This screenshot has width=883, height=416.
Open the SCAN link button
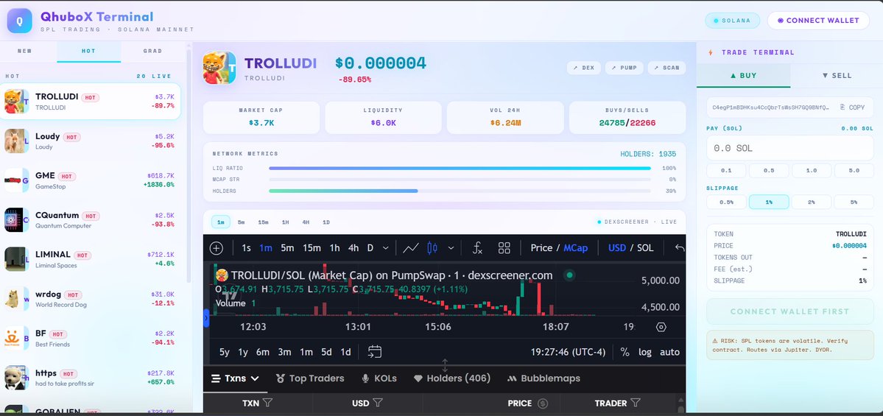(666, 68)
